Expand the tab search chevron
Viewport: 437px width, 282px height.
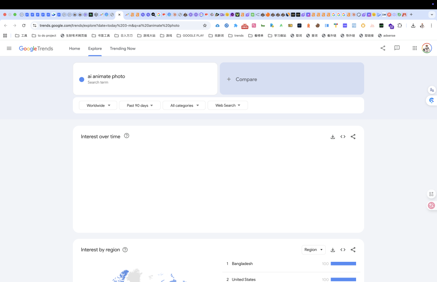tap(432, 15)
